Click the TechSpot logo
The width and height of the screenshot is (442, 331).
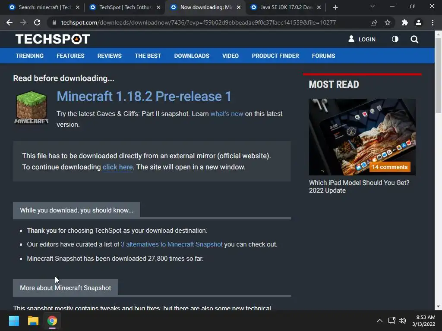[x=53, y=39]
